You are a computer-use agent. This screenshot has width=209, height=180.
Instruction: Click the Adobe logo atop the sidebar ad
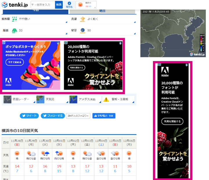click(x=165, y=72)
